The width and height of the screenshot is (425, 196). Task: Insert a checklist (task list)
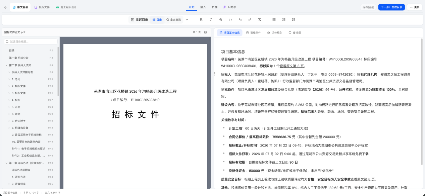pyautogui.click(x=294, y=20)
